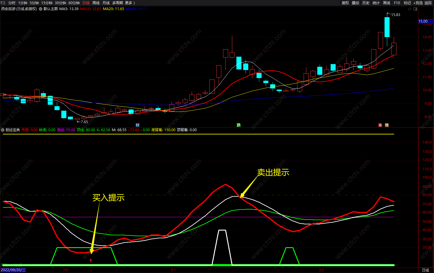434x273 pixels.
Task: Click the 返回 back button
Action: [x=428, y=3]
